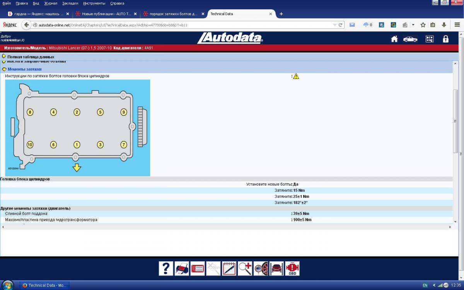The image size is (464, 290).
Task: Click the blue P extension icon
Action: click(x=381, y=25)
